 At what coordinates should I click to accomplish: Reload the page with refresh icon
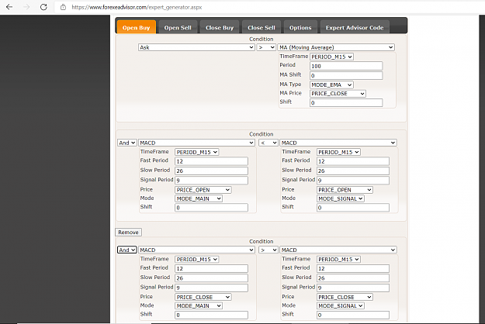pyautogui.click(x=43, y=7)
